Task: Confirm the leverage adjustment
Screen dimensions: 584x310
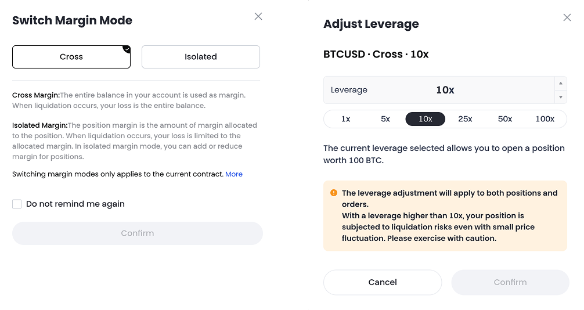Action: [510, 282]
